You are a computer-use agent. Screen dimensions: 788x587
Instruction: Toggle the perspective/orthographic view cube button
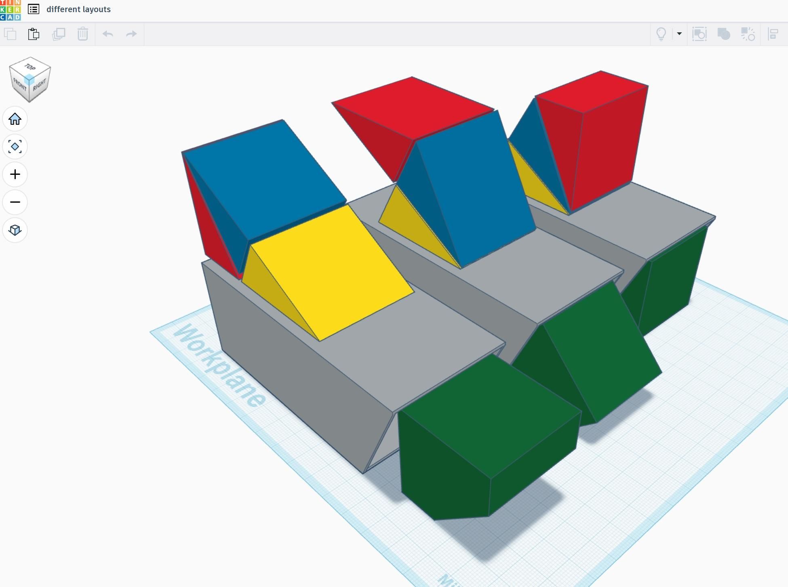15,230
